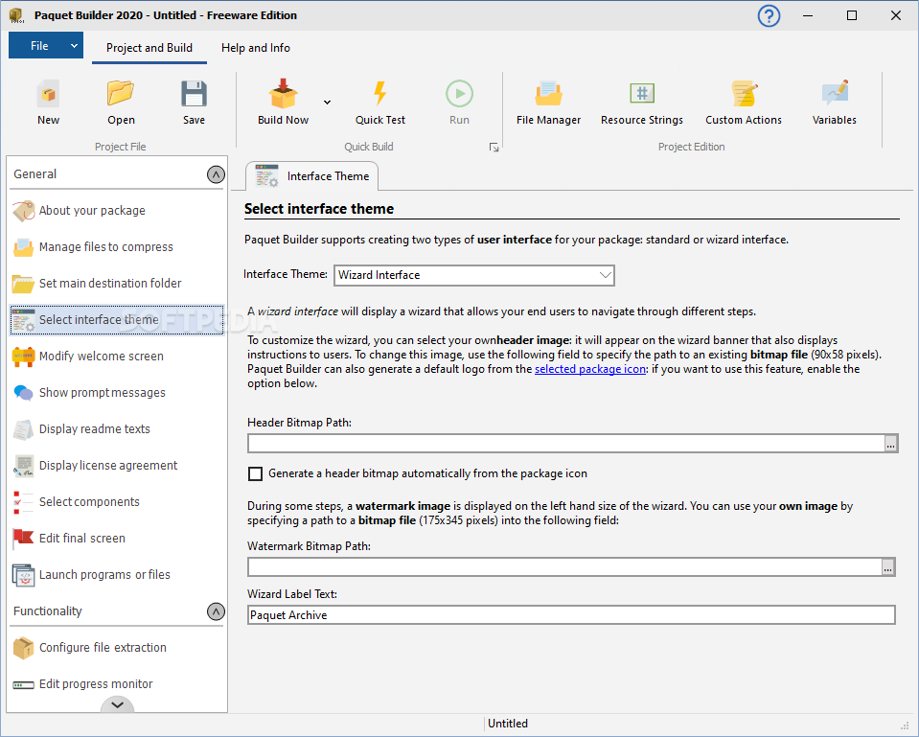919x737 pixels.
Task: Switch to Help and Info tab
Action: click(256, 48)
